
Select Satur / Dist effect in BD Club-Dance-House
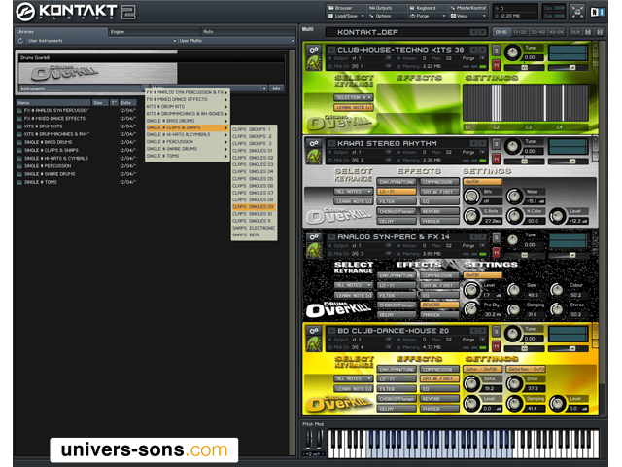439,378
